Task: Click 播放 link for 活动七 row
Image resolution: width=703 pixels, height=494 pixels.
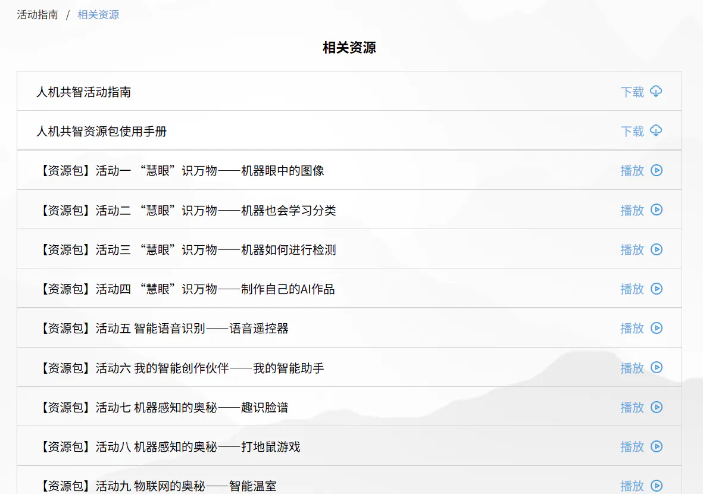Action: click(632, 408)
